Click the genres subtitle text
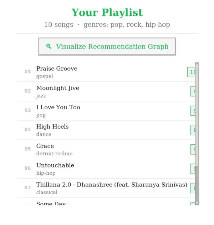This screenshot has width=214, height=225. 127,25
